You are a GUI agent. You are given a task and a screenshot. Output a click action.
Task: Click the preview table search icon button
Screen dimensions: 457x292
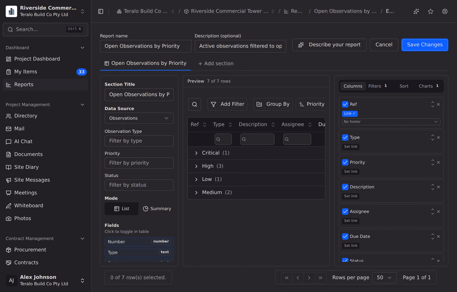pos(194,104)
